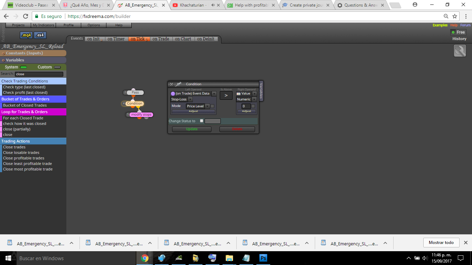Close the downloads bar

tap(465, 243)
